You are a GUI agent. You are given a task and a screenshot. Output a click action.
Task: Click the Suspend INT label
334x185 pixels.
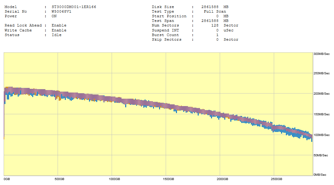pyautogui.click(x=165, y=30)
